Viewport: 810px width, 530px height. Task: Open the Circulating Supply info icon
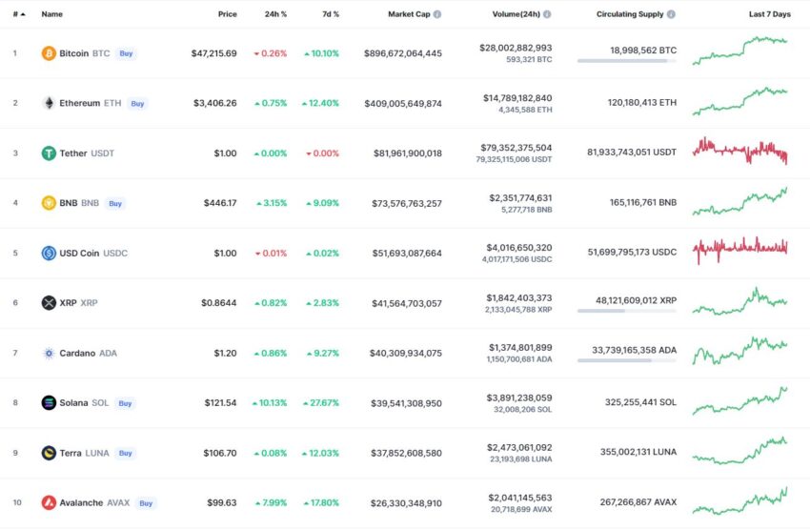[x=671, y=14]
